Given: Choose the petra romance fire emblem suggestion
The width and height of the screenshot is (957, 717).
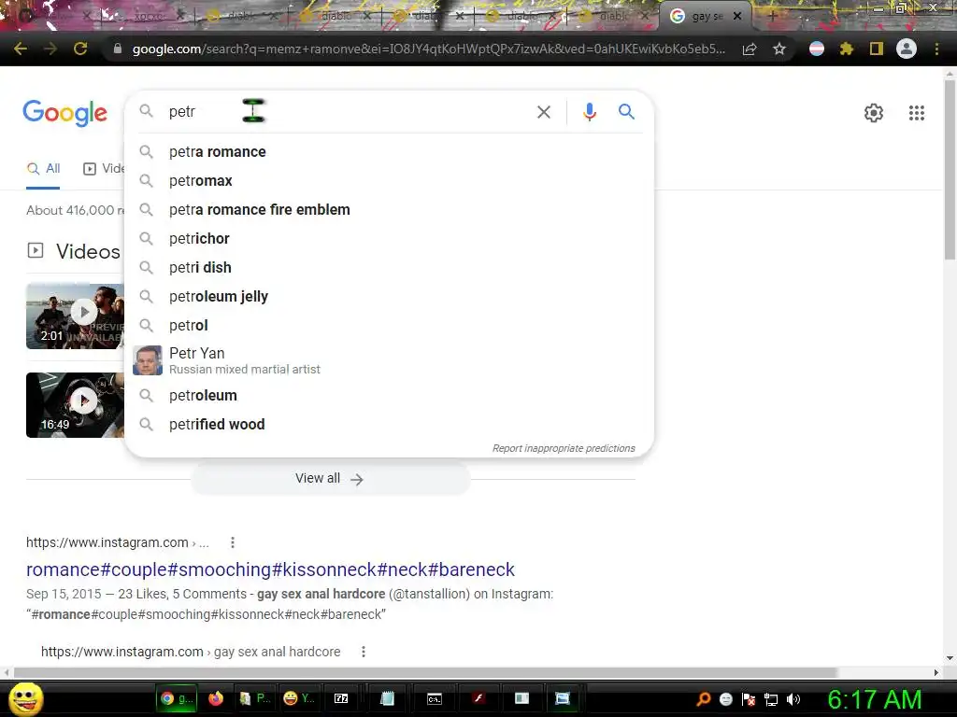Looking at the screenshot, I should [389, 210].
